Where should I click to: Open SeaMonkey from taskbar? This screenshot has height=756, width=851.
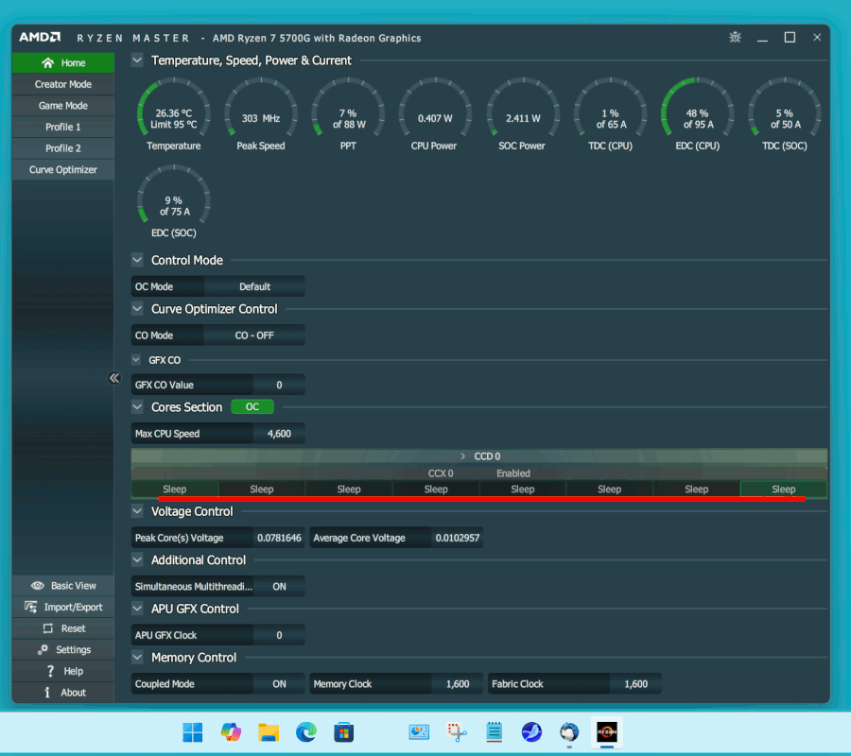click(x=531, y=732)
